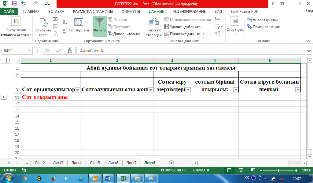Switch to the ВСТАВКА tab
Screen dimensions: 313x183
(56, 11)
